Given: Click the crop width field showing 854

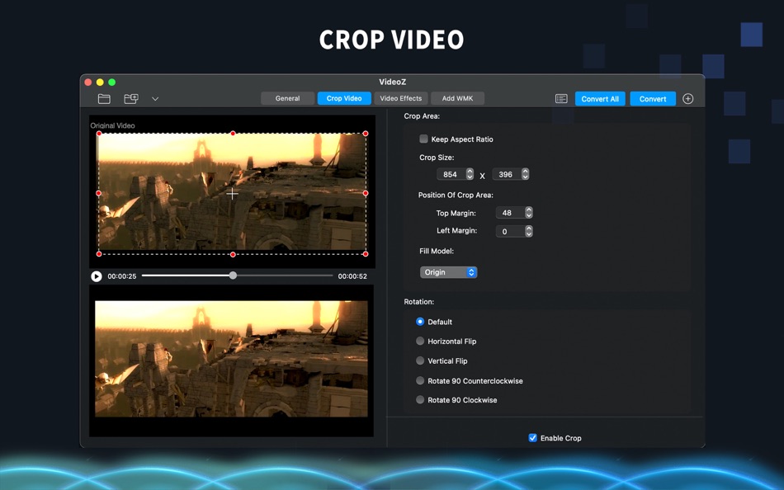Looking at the screenshot, I should coord(451,174).
